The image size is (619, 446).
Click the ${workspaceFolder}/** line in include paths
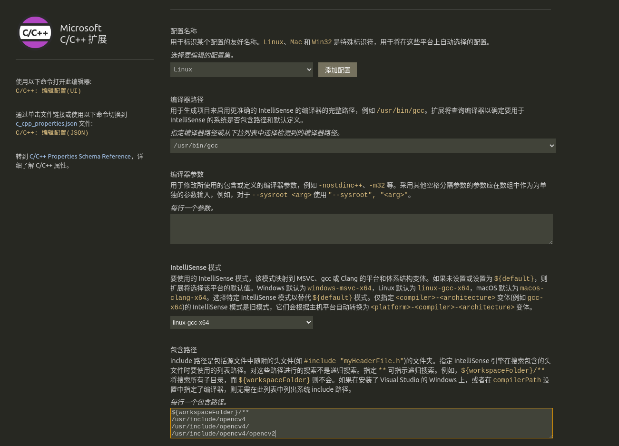[210, 412]
